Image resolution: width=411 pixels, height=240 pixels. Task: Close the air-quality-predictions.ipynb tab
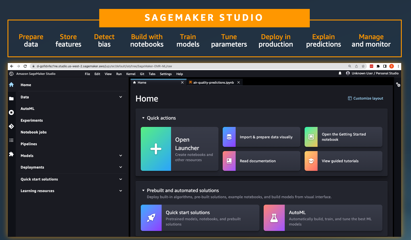[239, 83]
